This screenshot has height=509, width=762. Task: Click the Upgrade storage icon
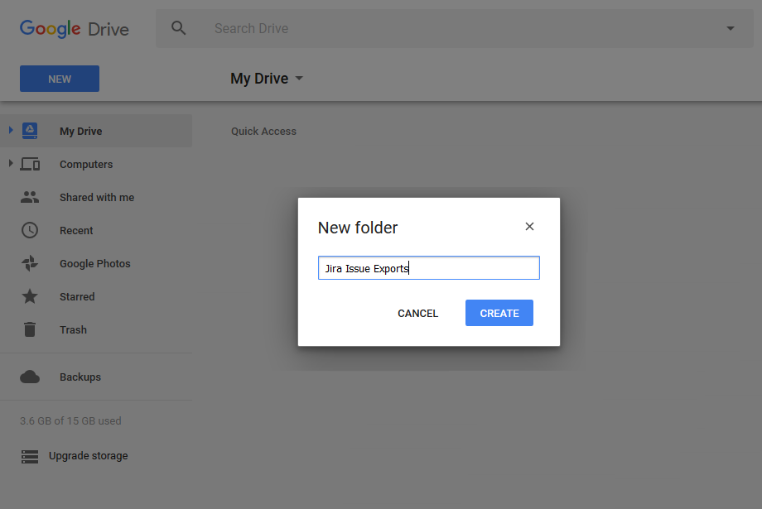(30, 456)
